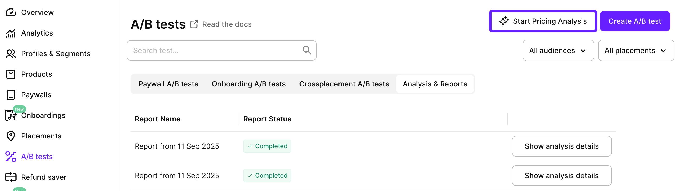Click the Profiles & Segments people icon
678x191 pixels.
11,54
